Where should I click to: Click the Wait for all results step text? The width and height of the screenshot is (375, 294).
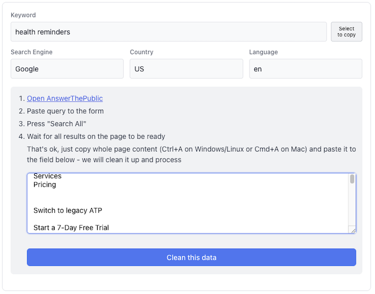(96, 137)
